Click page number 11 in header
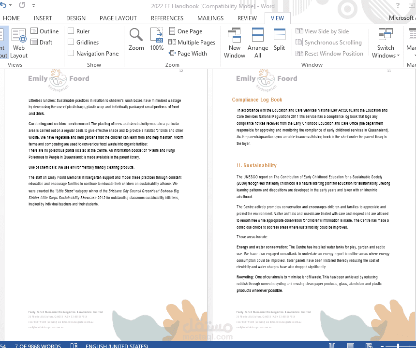The height and width of the screenshot is (348, 416). pos(389,71)
